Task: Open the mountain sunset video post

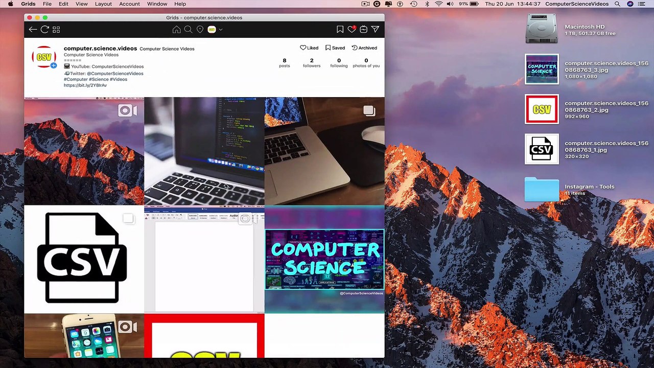Action: pyautogui.click(x=84, y=151)
